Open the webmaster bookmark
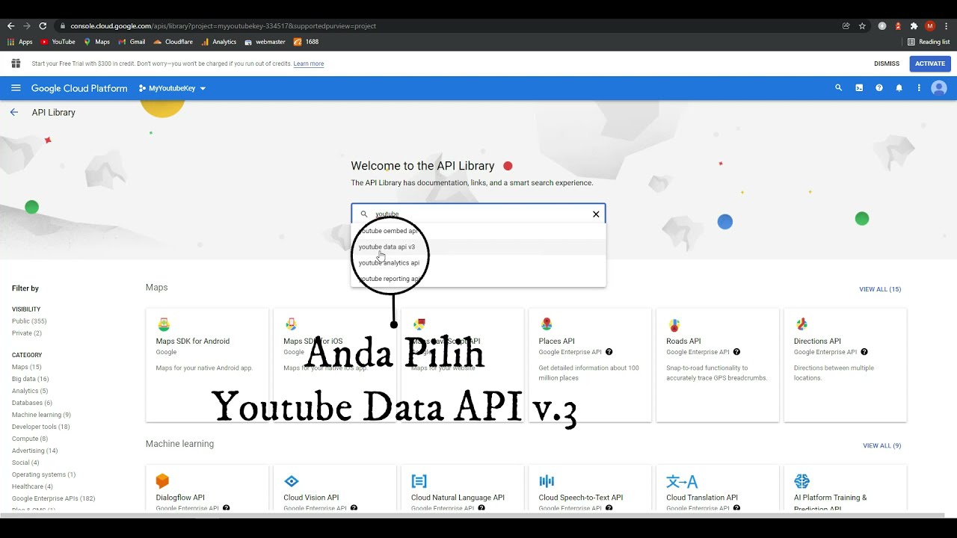 click(265, 42)
